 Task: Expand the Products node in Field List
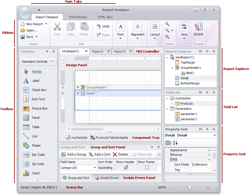pyautogui.click(x=172, y=103)
